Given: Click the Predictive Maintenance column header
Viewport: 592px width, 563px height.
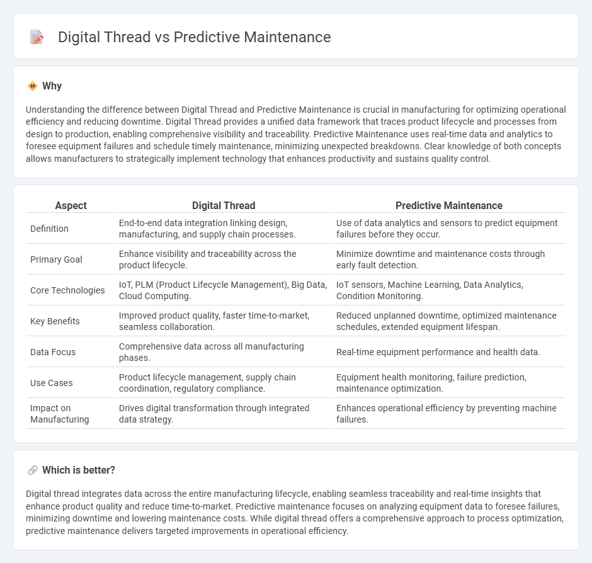Looking at the screenshot, I should (x=449, y=205).
